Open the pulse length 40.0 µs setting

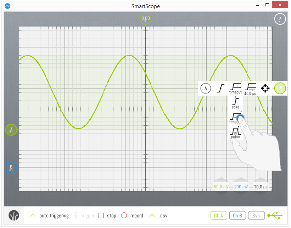click(250, 88)
